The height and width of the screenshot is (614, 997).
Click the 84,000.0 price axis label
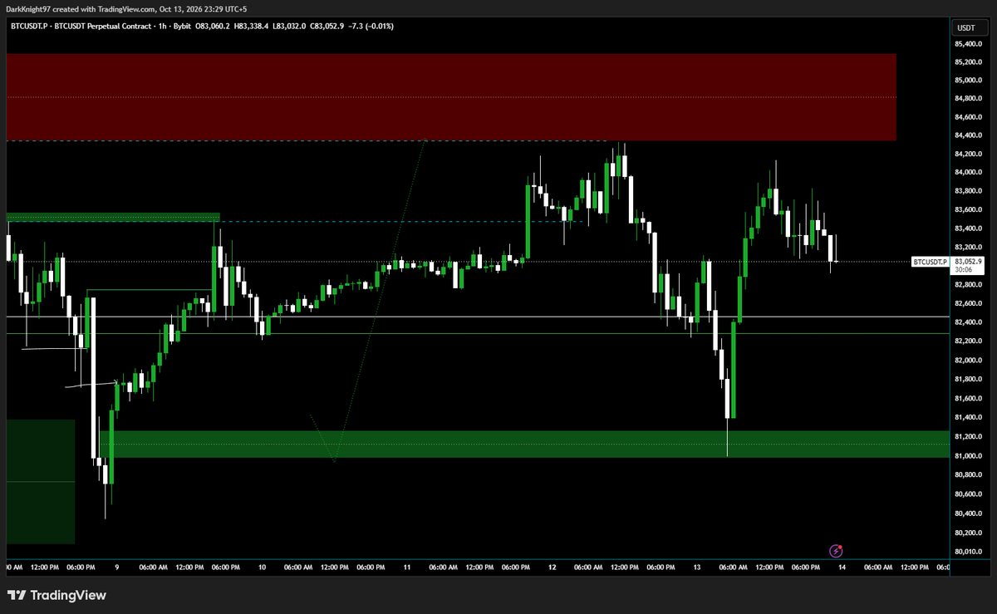pos(968,173)
